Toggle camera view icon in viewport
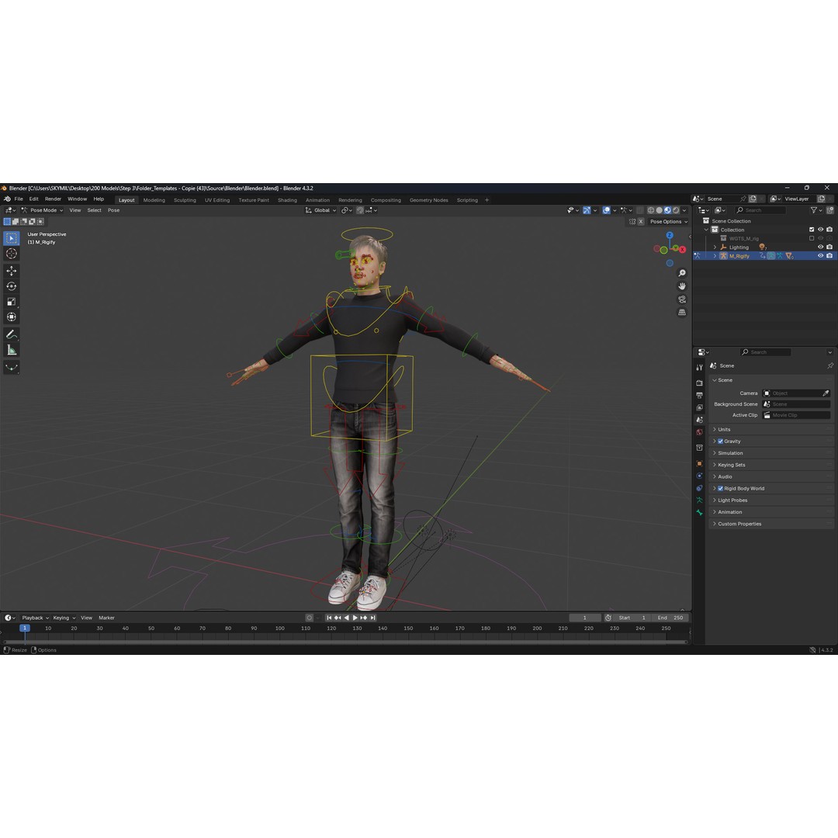Image resolution: width=838 pixels, height=838 pixels. [x=682, y=300]
